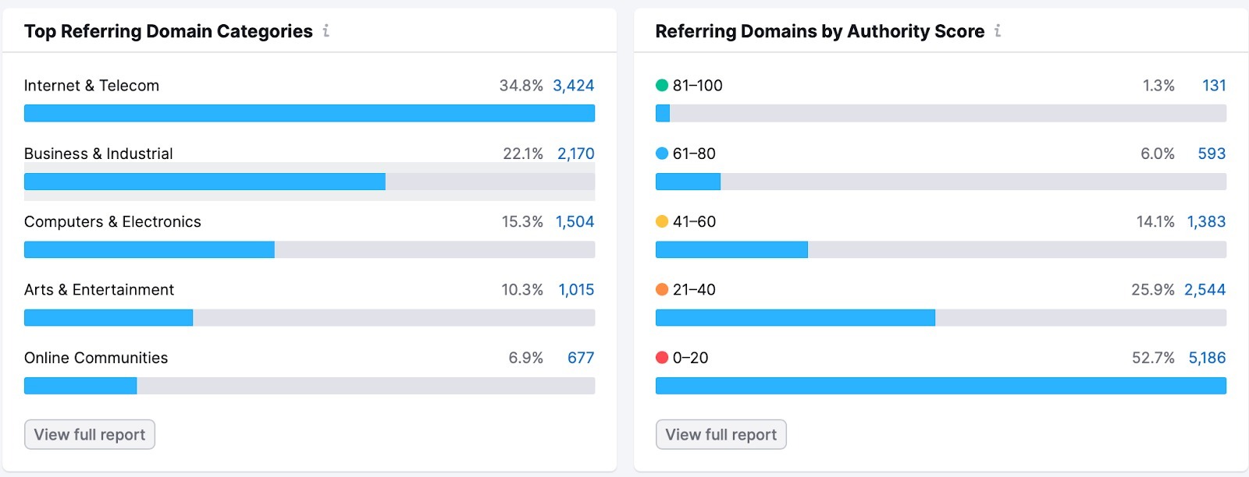This screenshot has width=1249, height=477.
Task: Click the green dot next to 81–100 range
Action: tap(663, 86)
